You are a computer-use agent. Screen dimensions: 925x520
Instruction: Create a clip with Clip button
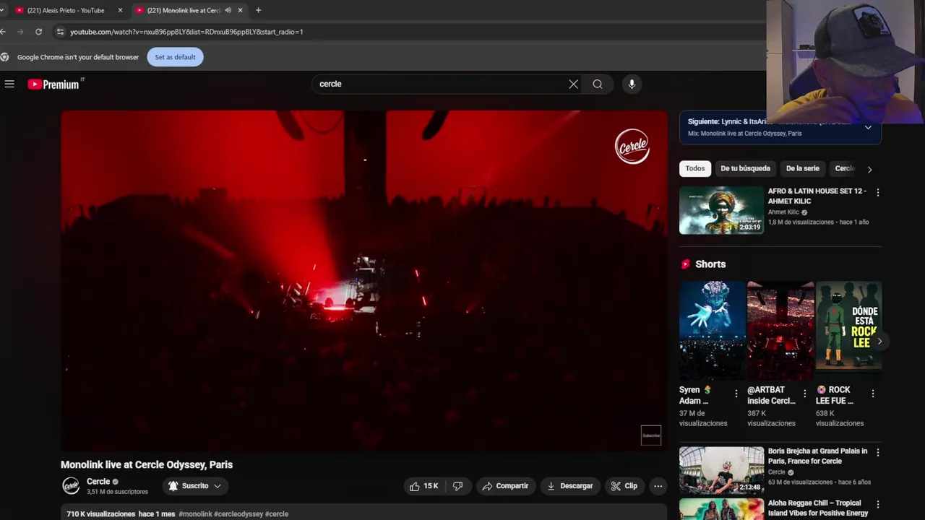point(624,486)
